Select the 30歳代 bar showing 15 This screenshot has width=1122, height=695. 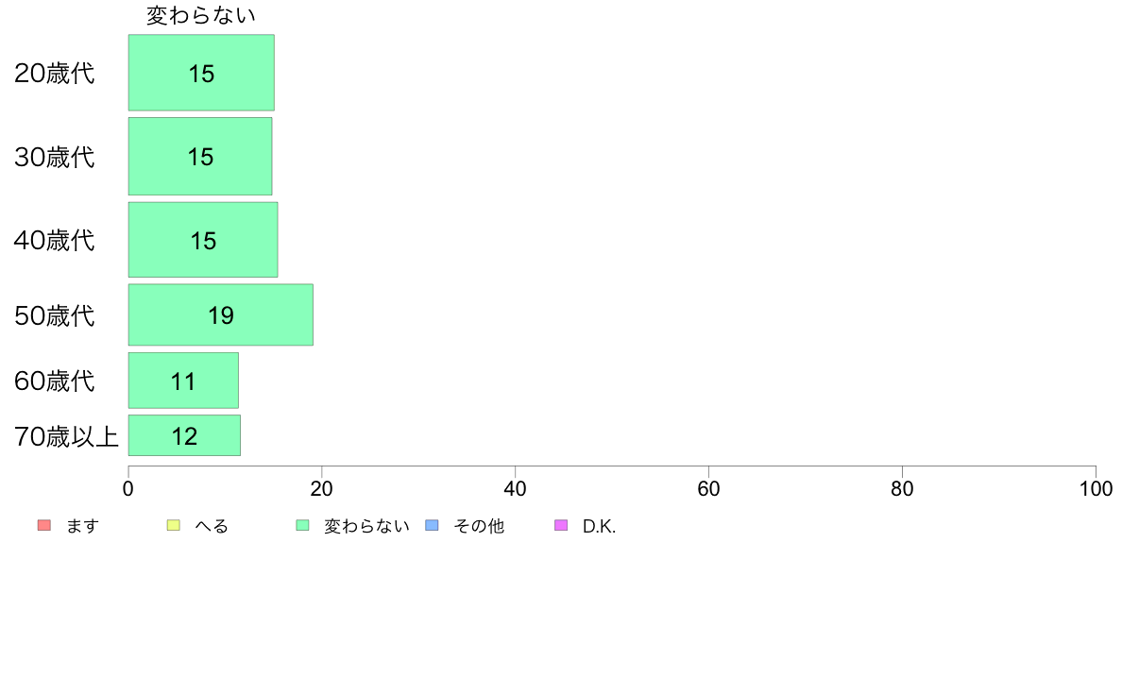tap(200, 156)
